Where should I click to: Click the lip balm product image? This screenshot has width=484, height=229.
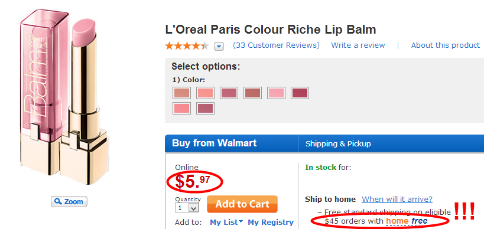pyautogui.click(x=65, y=97)
